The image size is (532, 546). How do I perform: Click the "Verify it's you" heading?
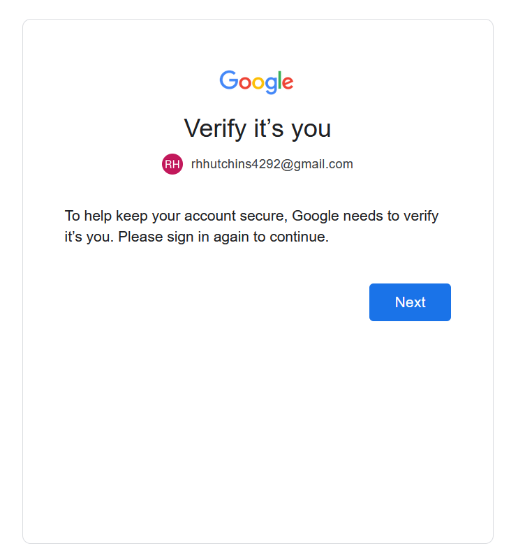258,128
